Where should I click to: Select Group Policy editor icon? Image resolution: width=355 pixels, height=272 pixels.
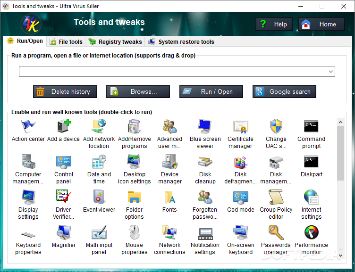276,197
